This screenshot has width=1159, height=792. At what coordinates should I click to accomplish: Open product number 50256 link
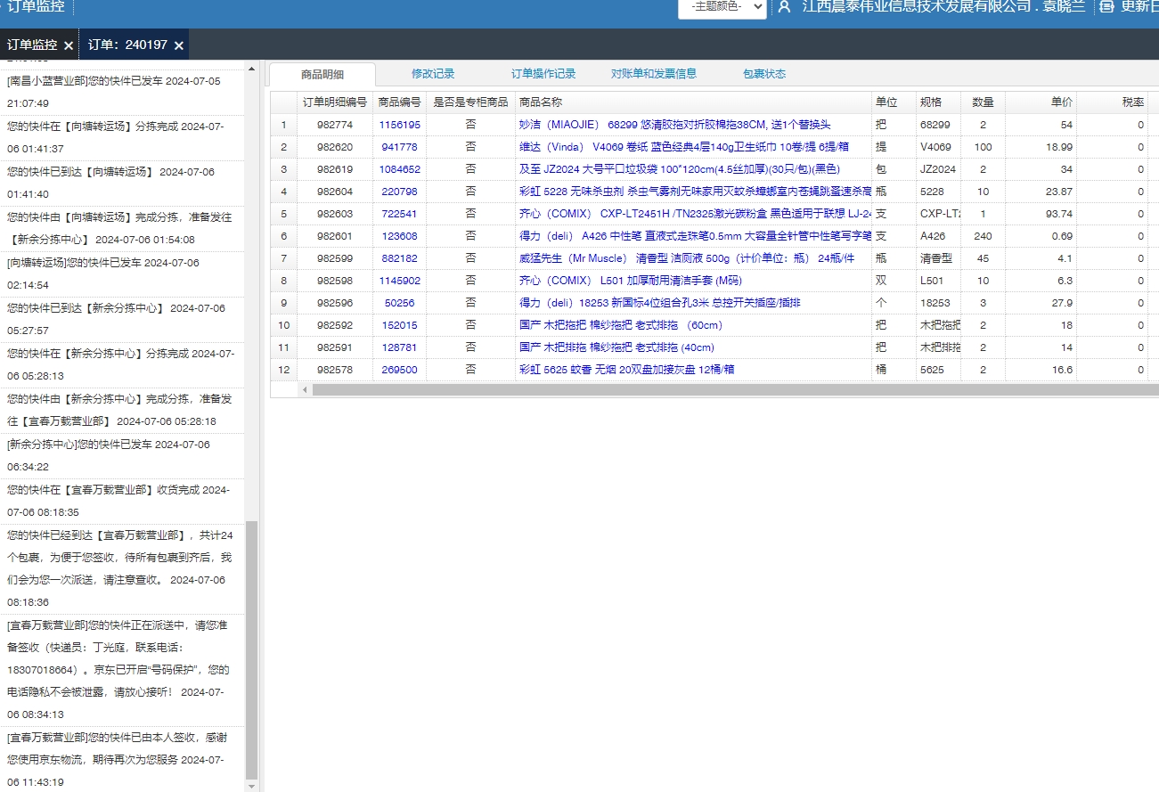point(399,303)
